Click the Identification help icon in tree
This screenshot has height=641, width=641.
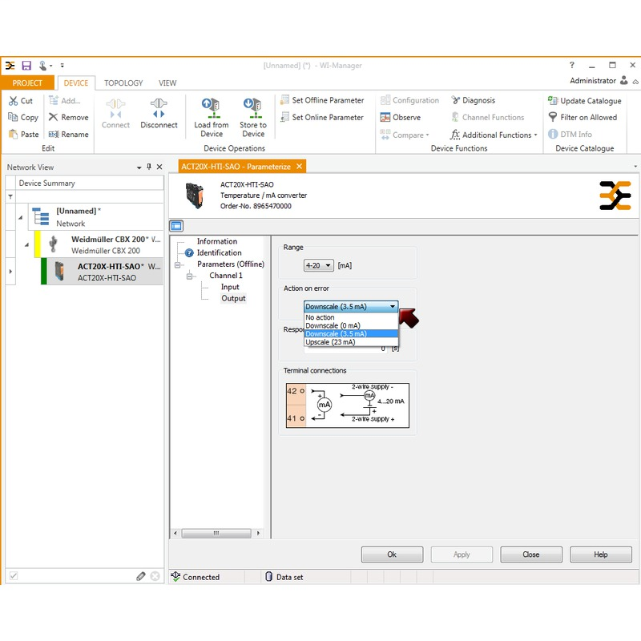tap(189, 253)
